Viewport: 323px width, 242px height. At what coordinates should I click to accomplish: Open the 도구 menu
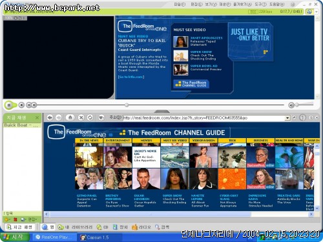pos(260,5)
